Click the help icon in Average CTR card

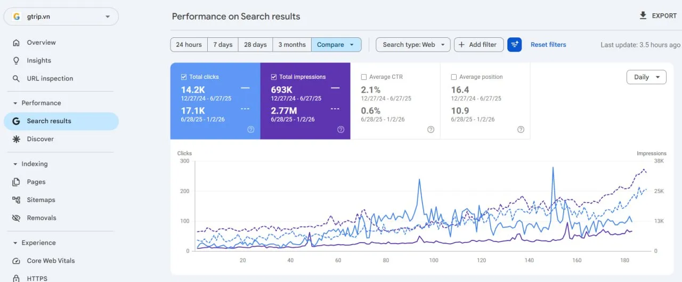point(431,130)
